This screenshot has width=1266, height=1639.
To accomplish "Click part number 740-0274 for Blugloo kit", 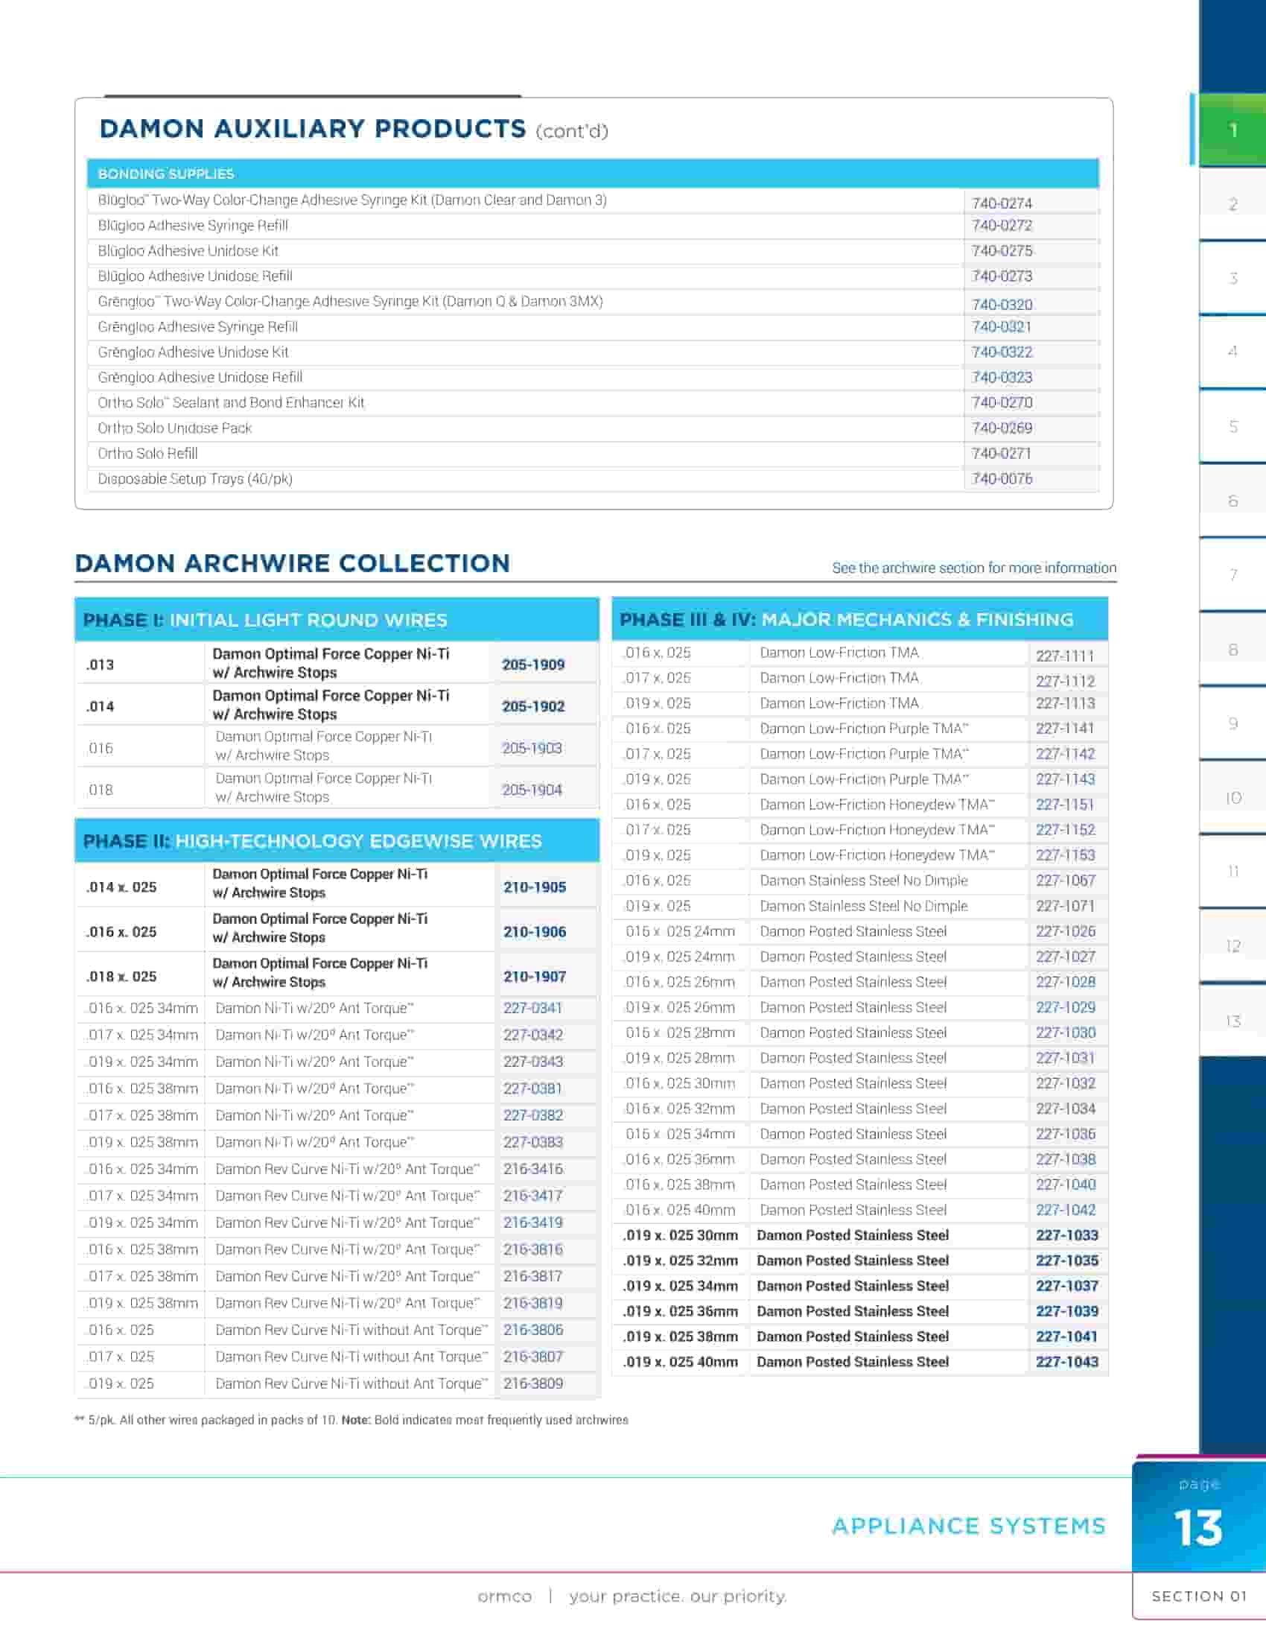I will [1001, 203].
